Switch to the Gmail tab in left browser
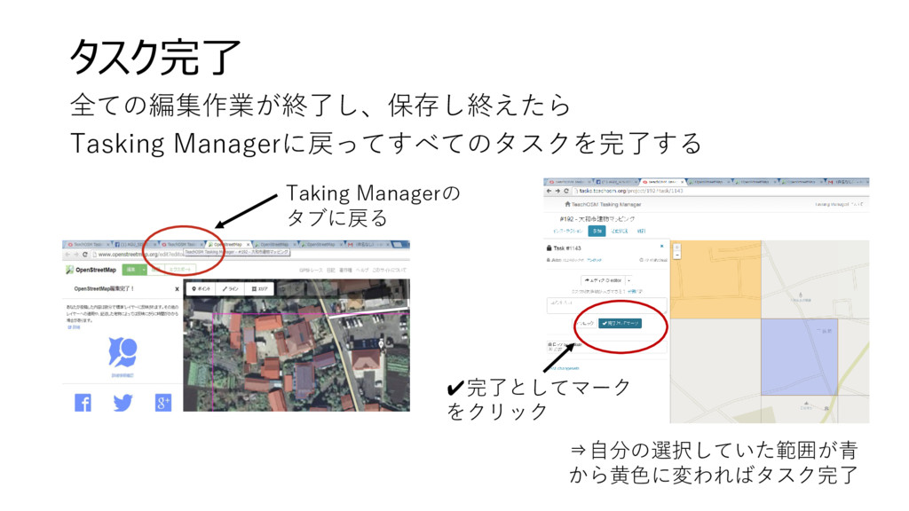 pos(368,245)
